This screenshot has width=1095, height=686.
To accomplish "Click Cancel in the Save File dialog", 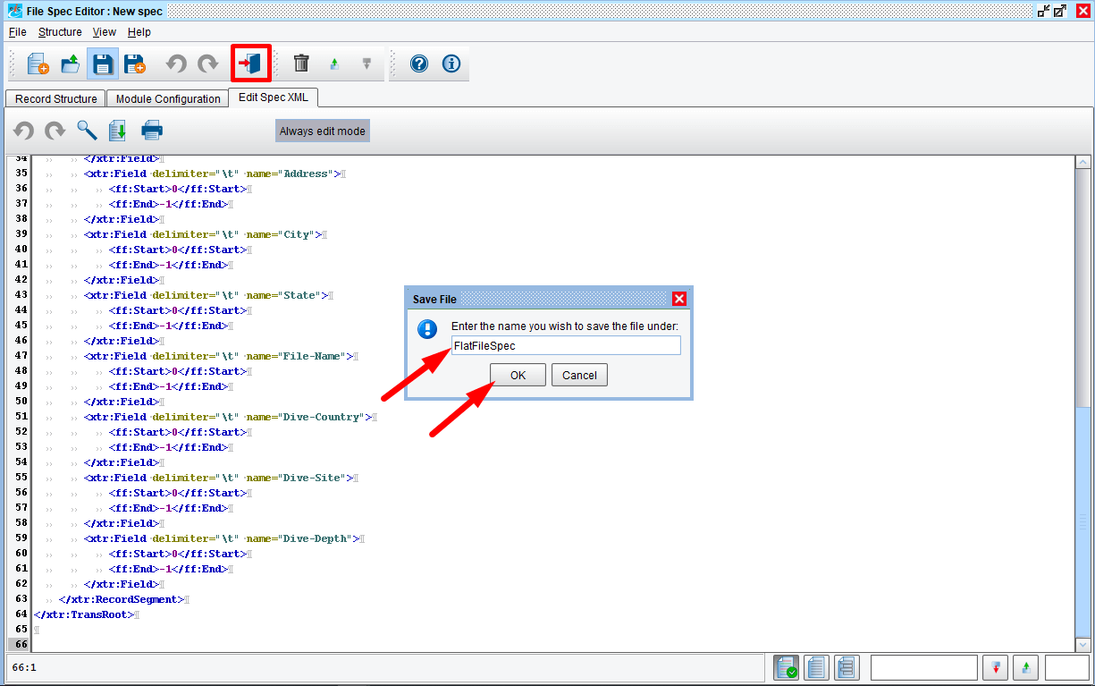I will click(x=579, y=376).
